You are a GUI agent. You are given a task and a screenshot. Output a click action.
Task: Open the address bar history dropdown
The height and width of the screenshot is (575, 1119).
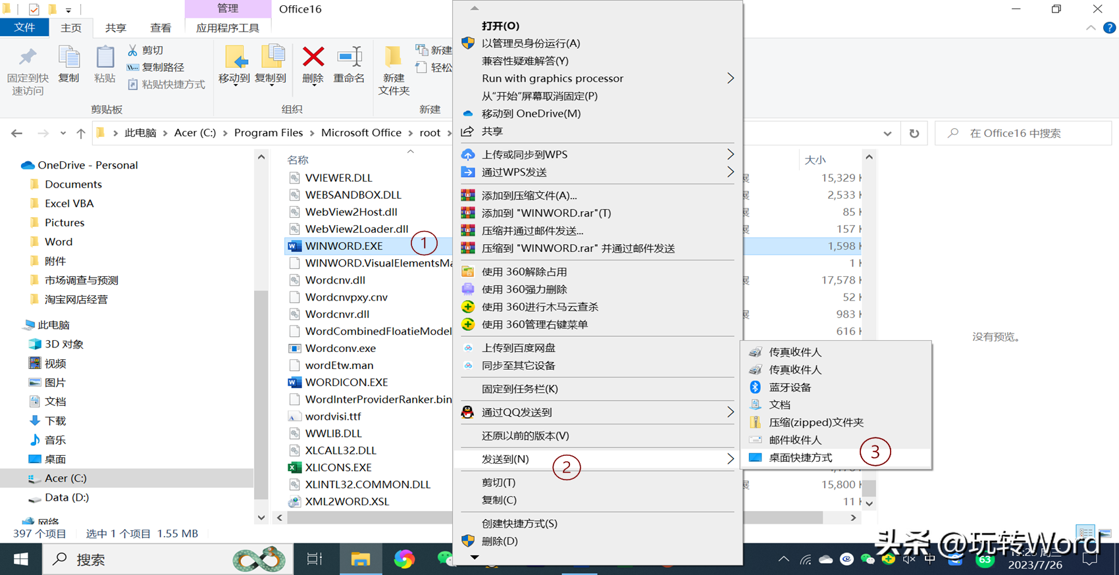[x=887, y=134]
